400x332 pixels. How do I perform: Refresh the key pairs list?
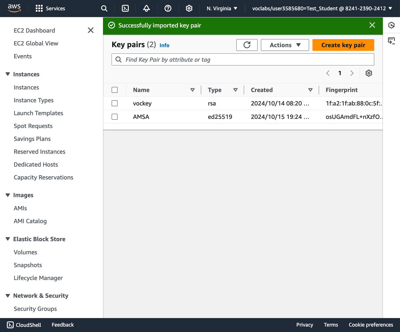[x=247, y=45]
